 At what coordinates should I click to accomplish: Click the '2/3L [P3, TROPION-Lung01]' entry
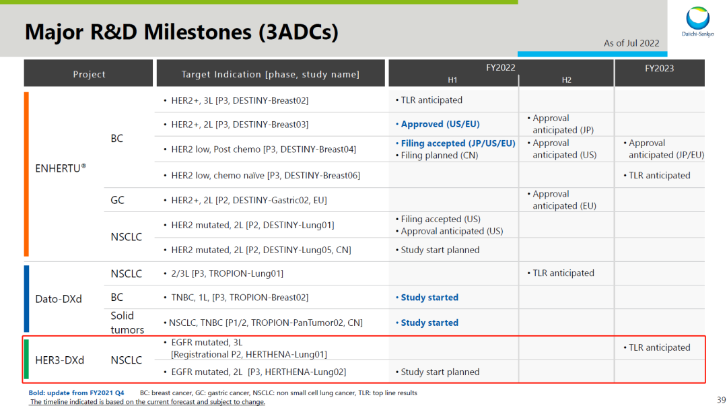pos(227,273)
